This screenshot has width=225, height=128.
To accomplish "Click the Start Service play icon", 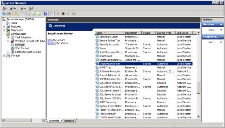I will coord(58,14).
